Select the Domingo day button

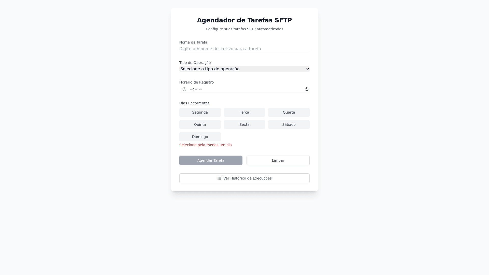coord(200,137)
